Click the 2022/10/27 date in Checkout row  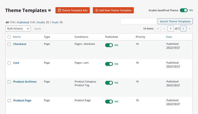pyautogui.click(x=173, y=48)
